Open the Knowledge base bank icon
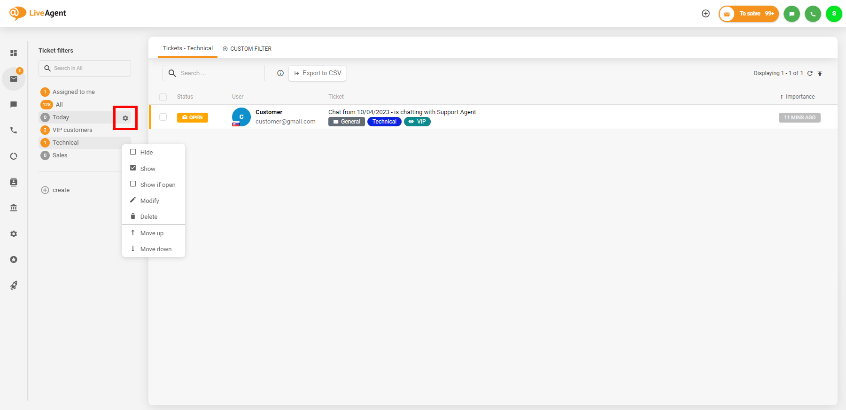 tap(14, 208)
